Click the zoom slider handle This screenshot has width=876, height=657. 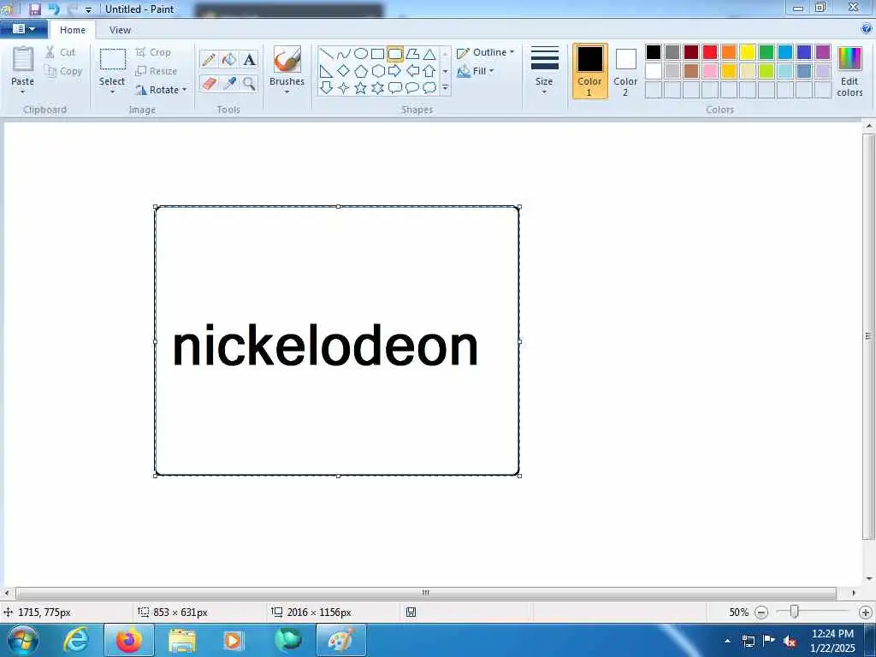(x=794, y=613)
